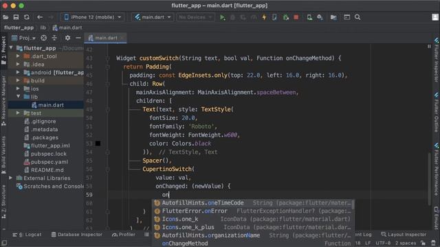Click the editor vertical scrollbar thumb
The height and width of the screenshot is (247, 440).
coord(429,179)
